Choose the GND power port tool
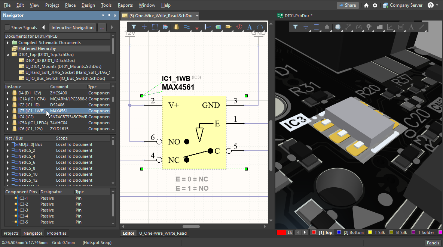 197,27
